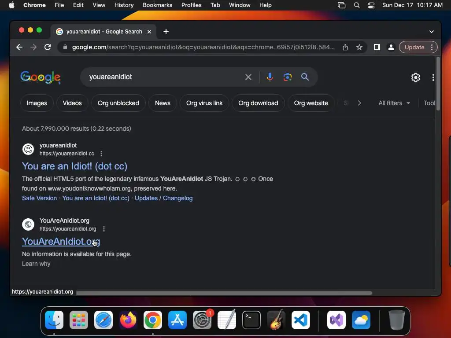Click the globe favicon of YouAreAnIdiot.org
This screenshot has width=451, height=338.
28,224
